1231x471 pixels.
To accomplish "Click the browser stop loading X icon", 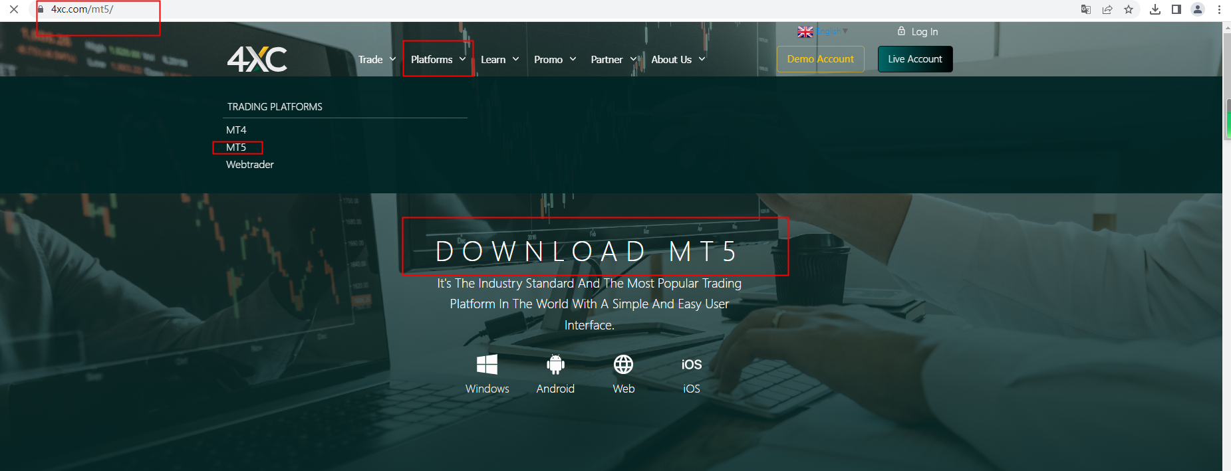I will (13, 9).
